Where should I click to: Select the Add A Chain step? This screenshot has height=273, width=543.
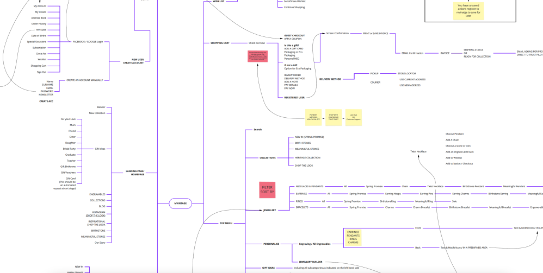click(452, 140)
